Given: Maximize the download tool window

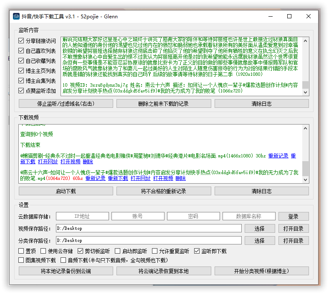Looking at the screenshot, I should (289, 16).
